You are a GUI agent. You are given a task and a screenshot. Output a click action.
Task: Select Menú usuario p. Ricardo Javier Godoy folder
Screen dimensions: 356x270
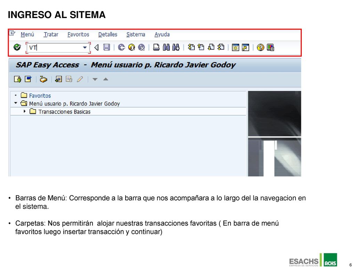click(74, 104)
